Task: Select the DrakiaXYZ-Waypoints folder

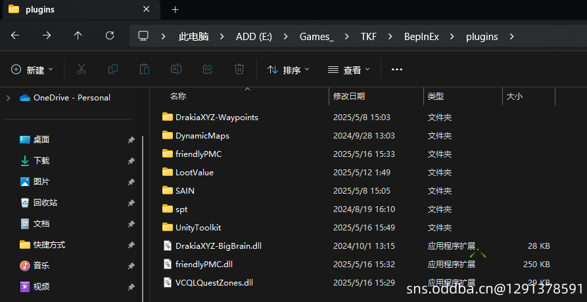Action: pyautogui.click(x=210, y=118)
